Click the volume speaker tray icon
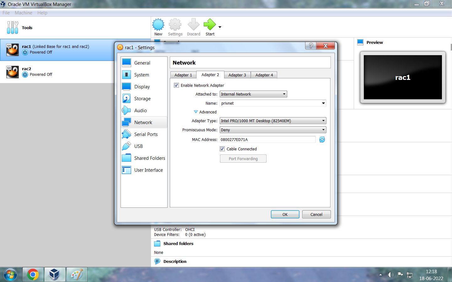Screen dimensions: 452x282 click(390, 275)
